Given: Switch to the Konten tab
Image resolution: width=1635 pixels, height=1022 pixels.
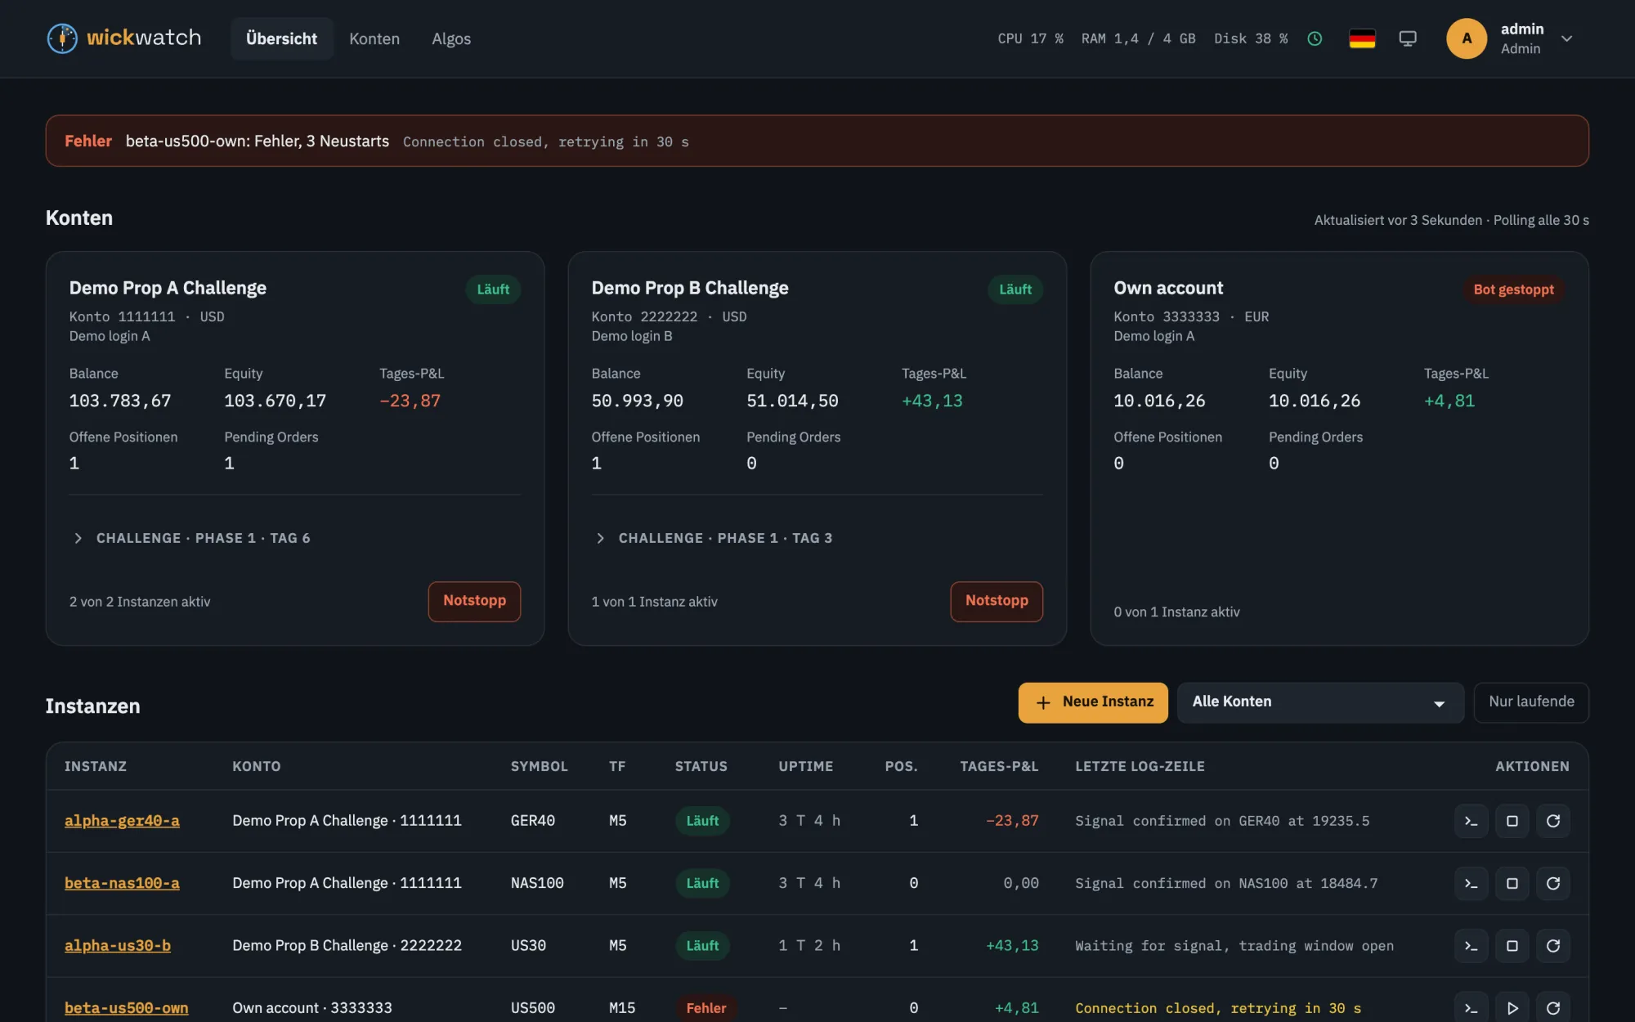Looking at the screenshot, I should pos(374,38).
